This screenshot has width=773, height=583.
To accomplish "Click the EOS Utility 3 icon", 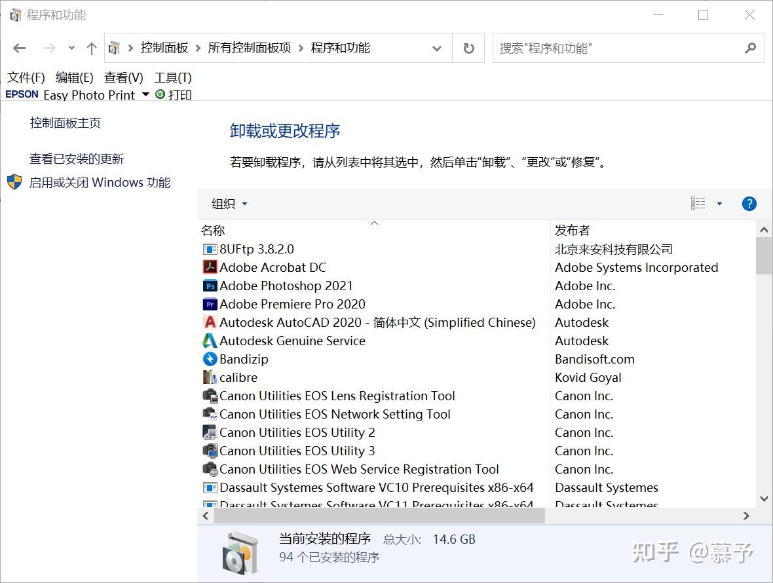I will [210, 451].
